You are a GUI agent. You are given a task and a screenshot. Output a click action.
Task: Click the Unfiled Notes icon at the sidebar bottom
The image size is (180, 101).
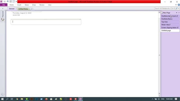(x=3, y=94)
